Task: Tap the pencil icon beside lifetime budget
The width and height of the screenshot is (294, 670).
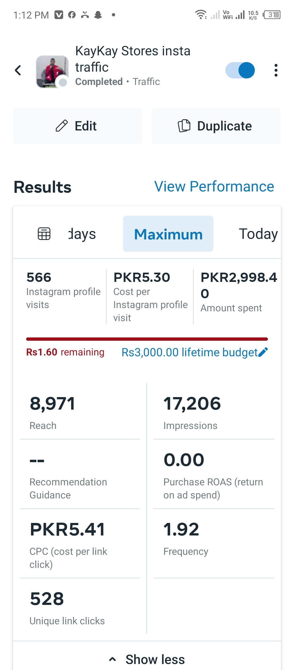Action: 263,352
